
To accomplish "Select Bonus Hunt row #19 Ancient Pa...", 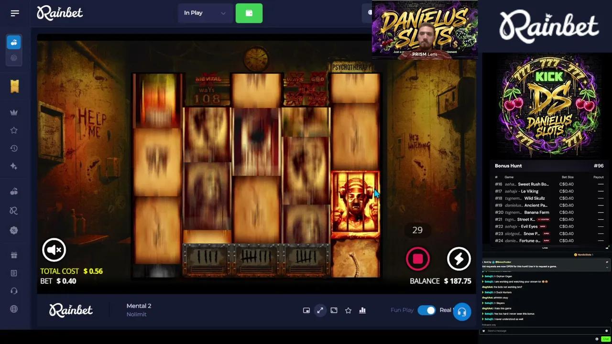I will pos(549,205).
